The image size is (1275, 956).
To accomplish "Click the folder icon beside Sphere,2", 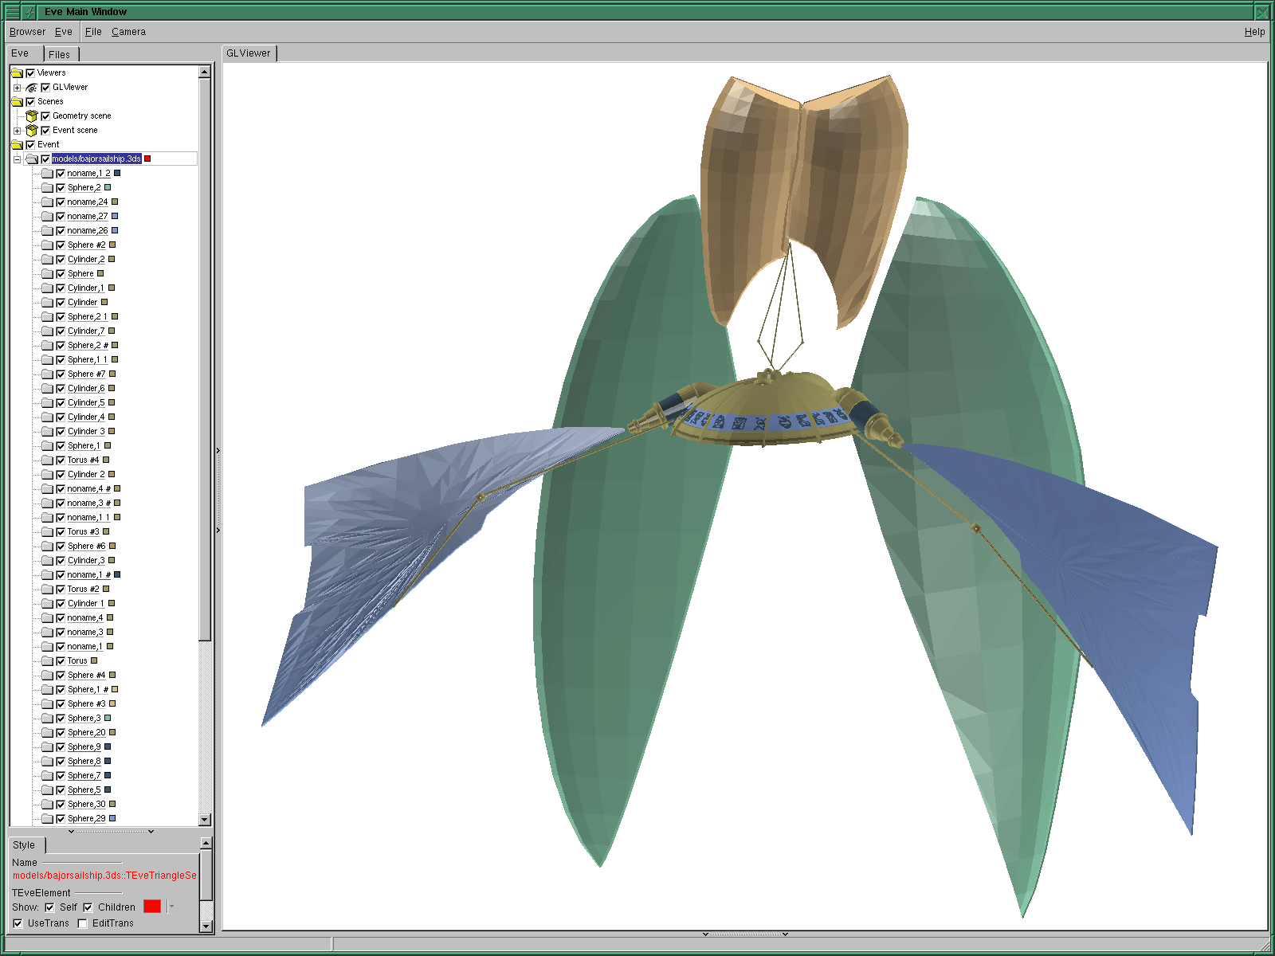I will (x=47, y=188).
